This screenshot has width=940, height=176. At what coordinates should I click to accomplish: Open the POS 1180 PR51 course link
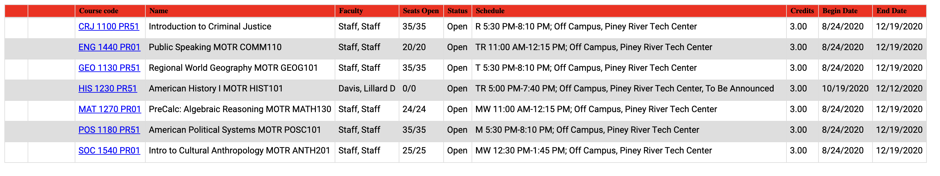click(x=109, y=130)
